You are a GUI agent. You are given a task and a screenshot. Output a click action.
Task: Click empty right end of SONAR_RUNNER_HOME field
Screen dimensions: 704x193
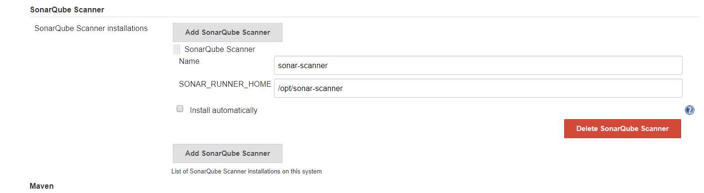(x=659, y=88)
